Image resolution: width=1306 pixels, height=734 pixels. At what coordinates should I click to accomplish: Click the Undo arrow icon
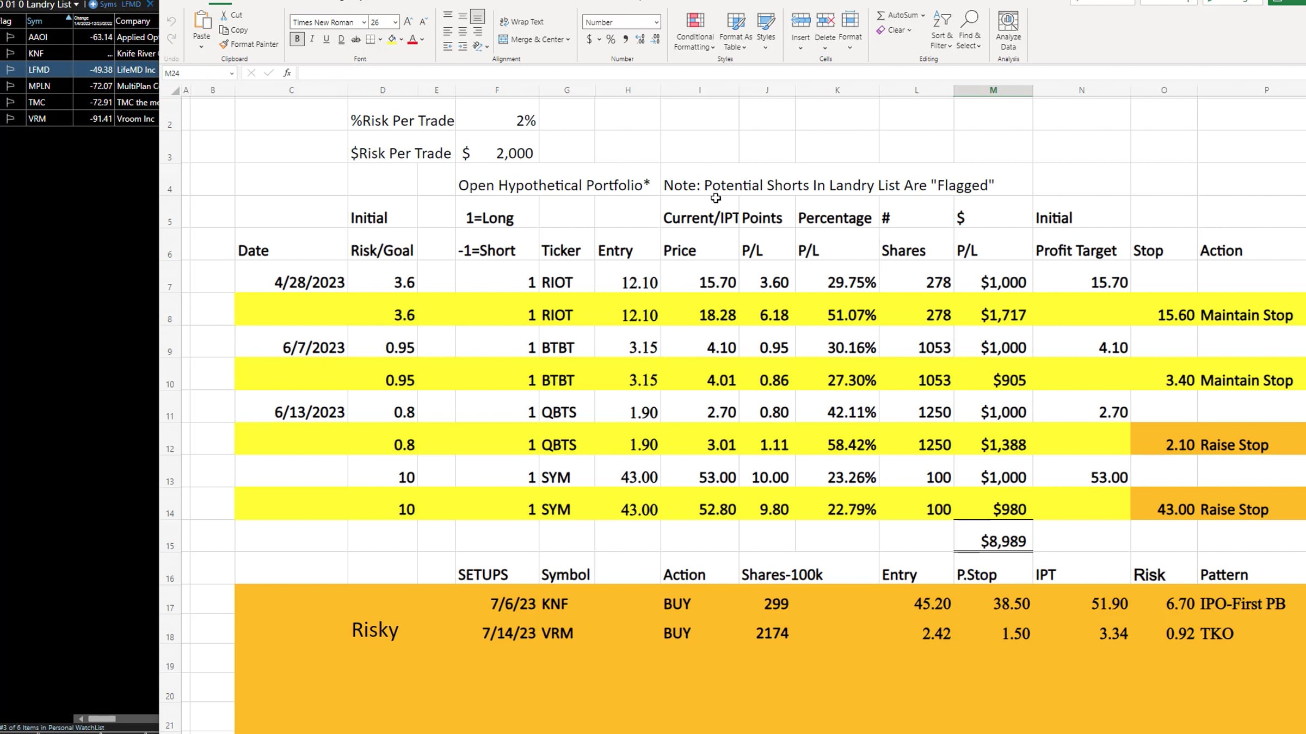(171, 22)
